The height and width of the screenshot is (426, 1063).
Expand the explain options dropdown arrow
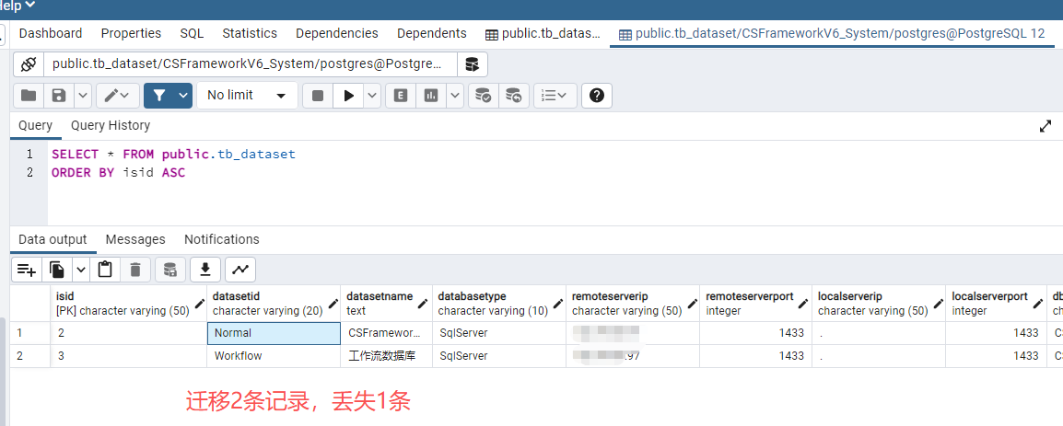pos(454,96)
